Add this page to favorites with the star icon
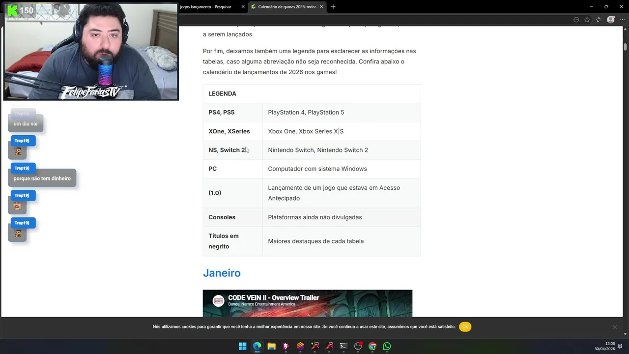The image size is (629, 354). [587, 20]
